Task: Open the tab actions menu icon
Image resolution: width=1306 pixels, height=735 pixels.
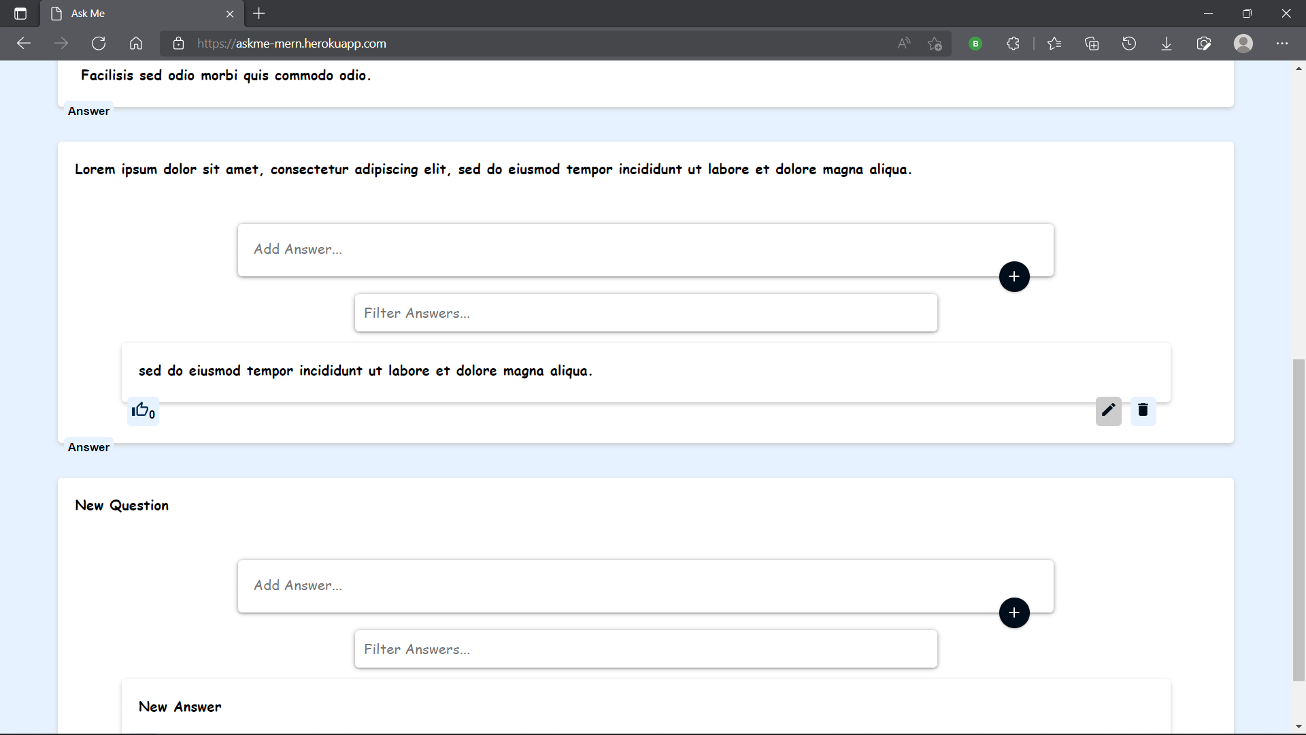Action: (20, 14)
